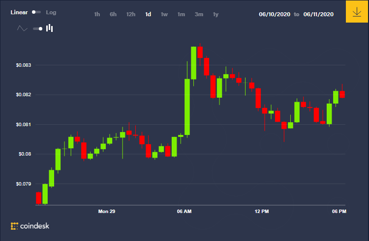Switch to the 6h timeframe
Image resolution: width=369 pixels, height=241 pixels.
[x=113, y=14]
